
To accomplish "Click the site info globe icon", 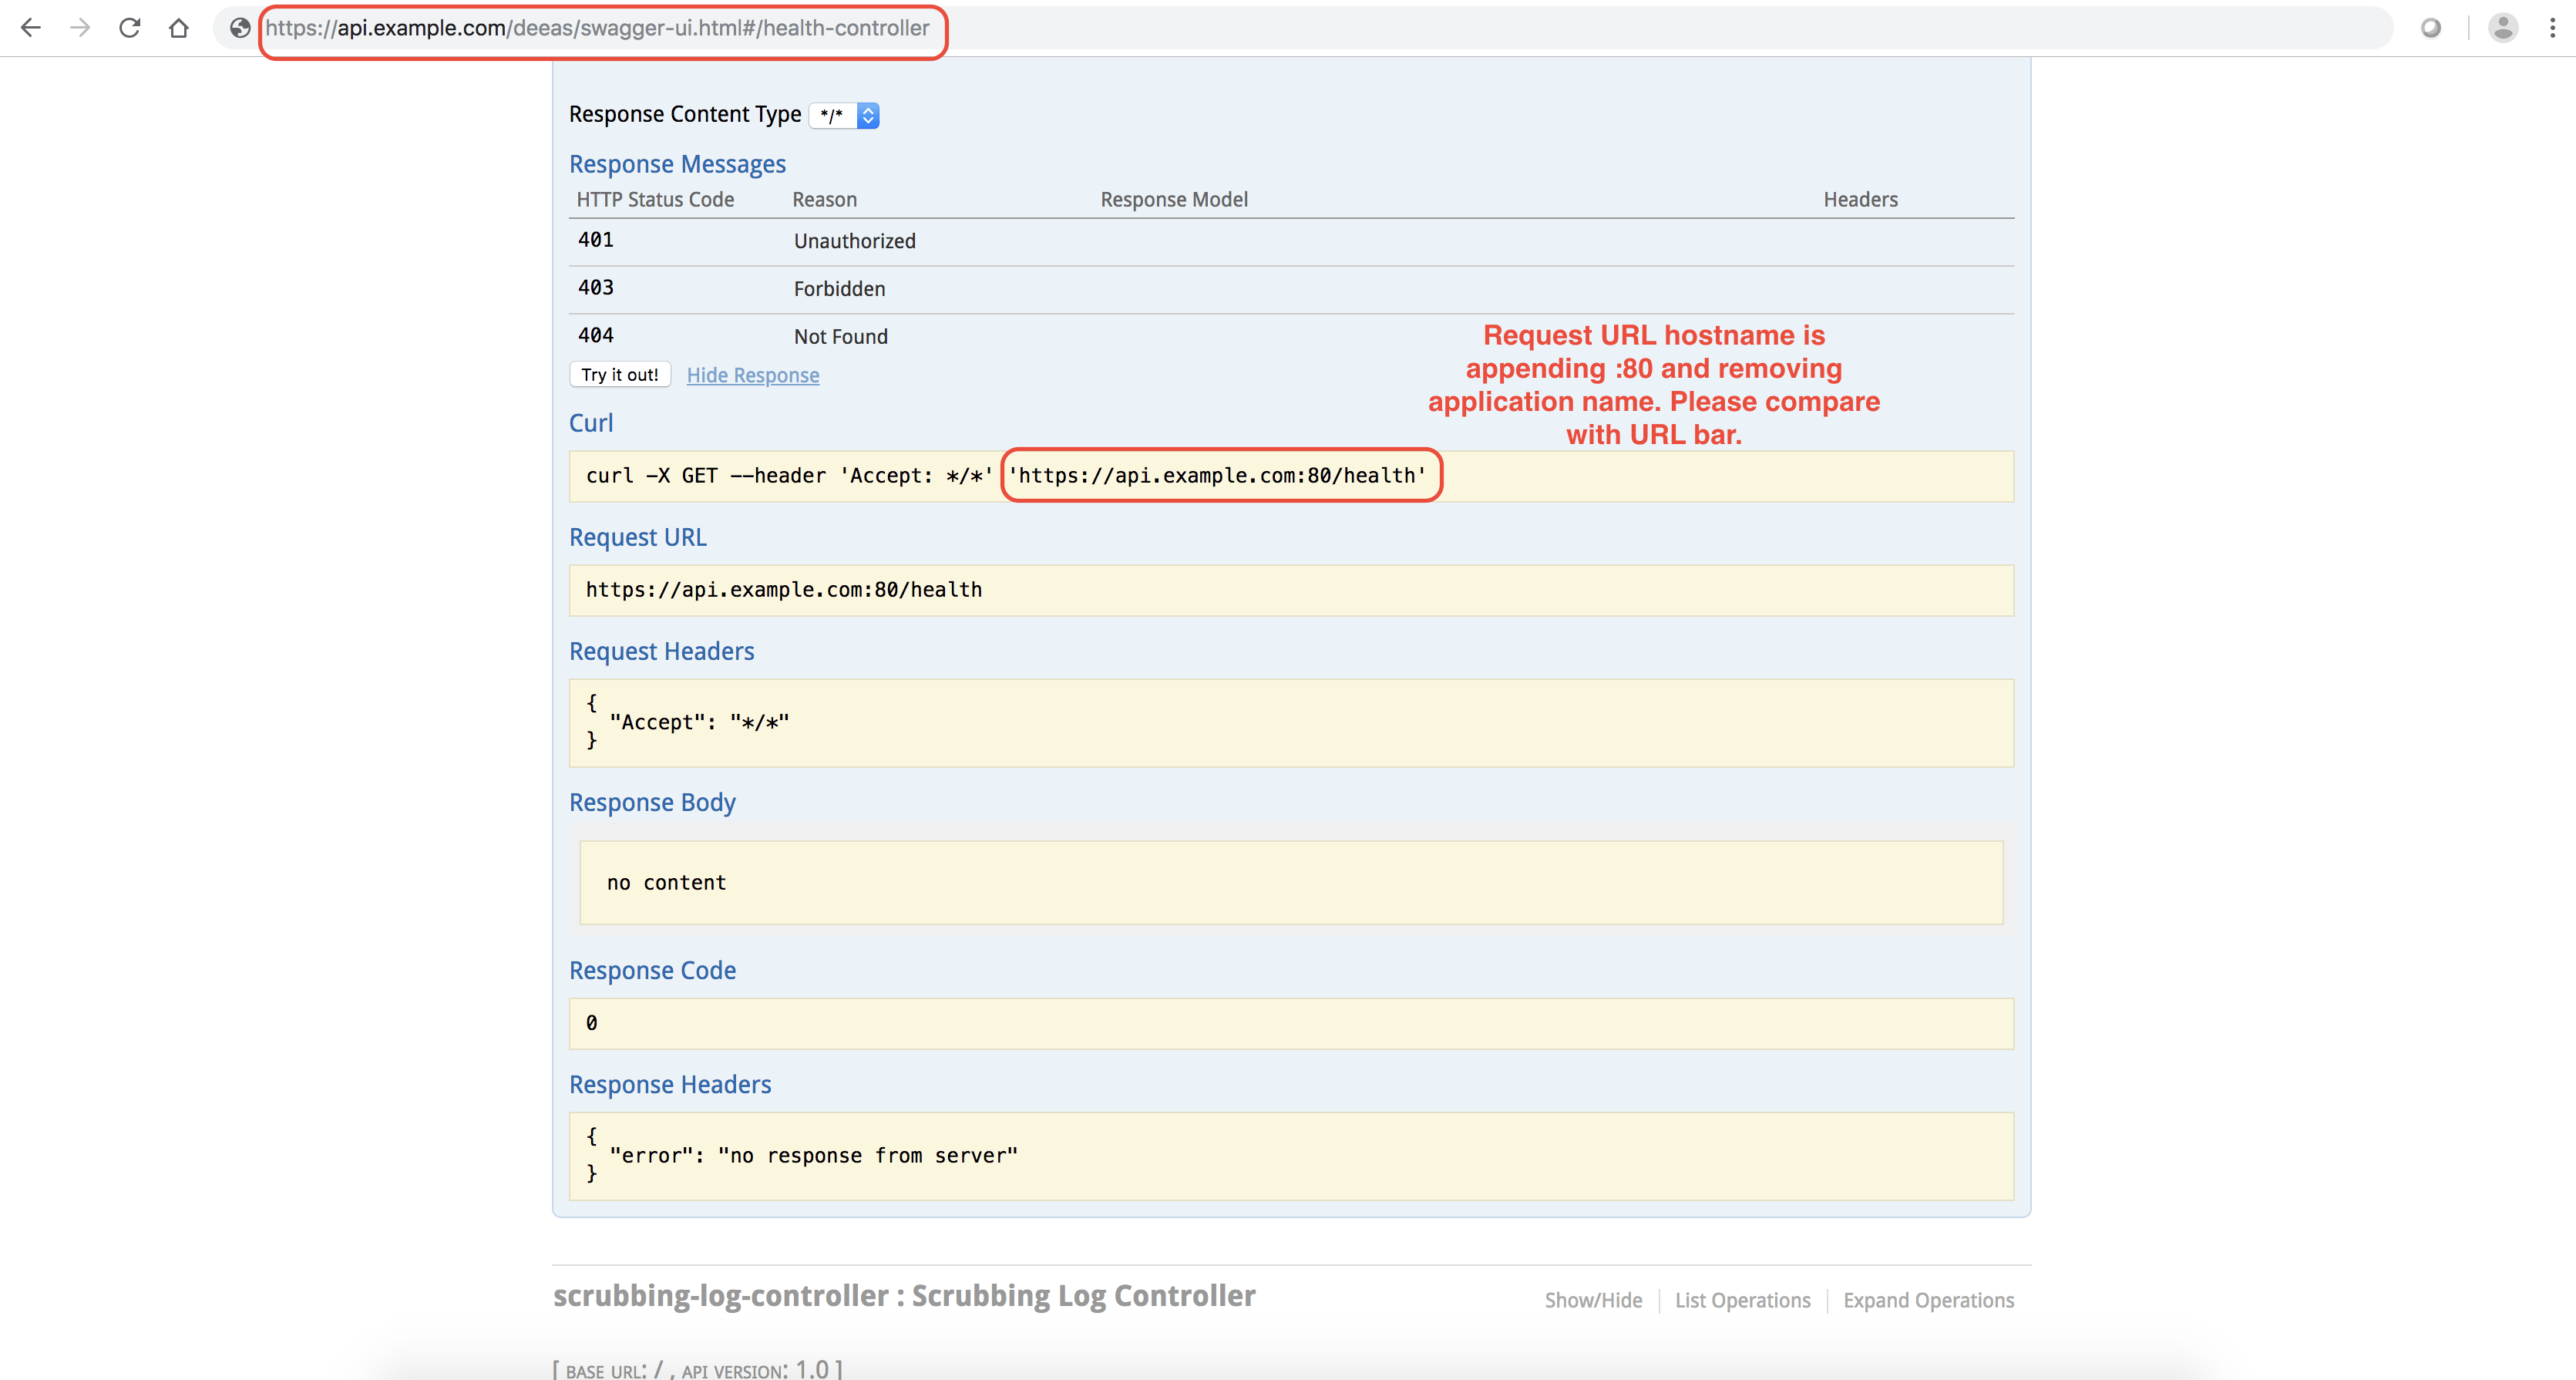I will (240, 28).
